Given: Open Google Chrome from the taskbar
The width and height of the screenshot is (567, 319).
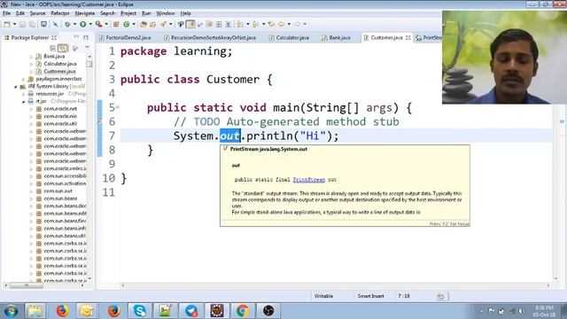Looking at the screenshot, I should pos(243,311).
